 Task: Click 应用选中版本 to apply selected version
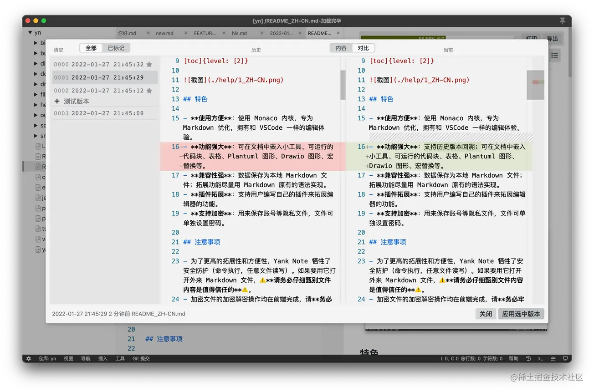coord(521,314)
